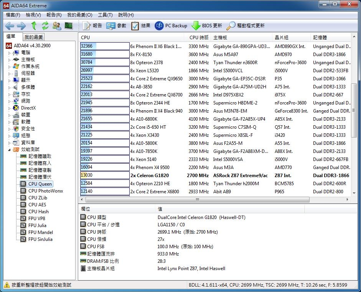
Task: Open the 報告(R) menu
Action: [54, 15]
